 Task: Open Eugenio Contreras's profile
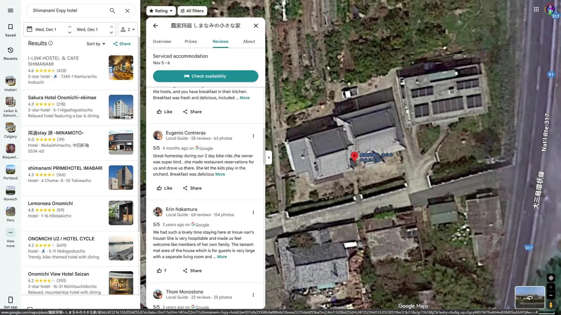click(185, 133)
